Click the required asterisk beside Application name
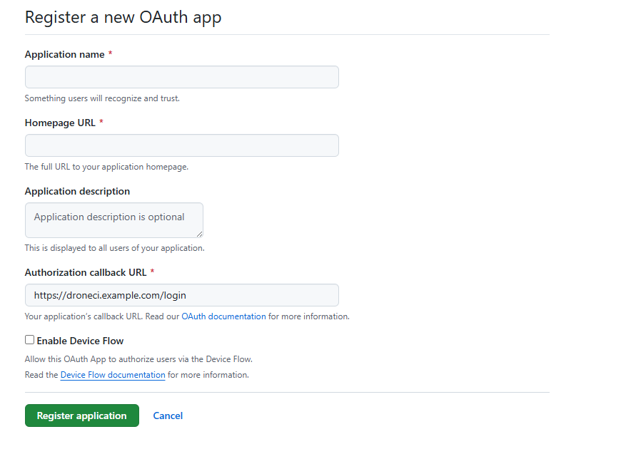Image resolution: width=621 pixels, height=454 pixels. 111,53
